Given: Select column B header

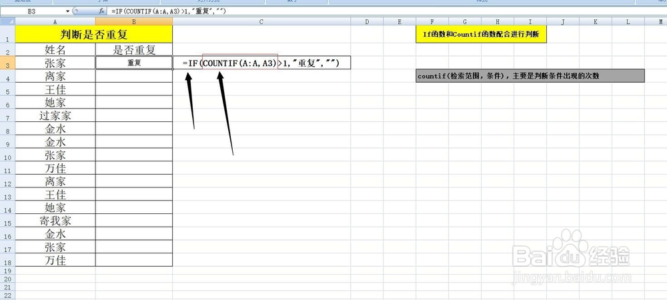Looking at the screenshot, I should pyautogui.click(x=134, y=21).
